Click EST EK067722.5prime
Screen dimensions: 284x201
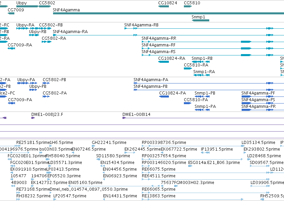162,153
